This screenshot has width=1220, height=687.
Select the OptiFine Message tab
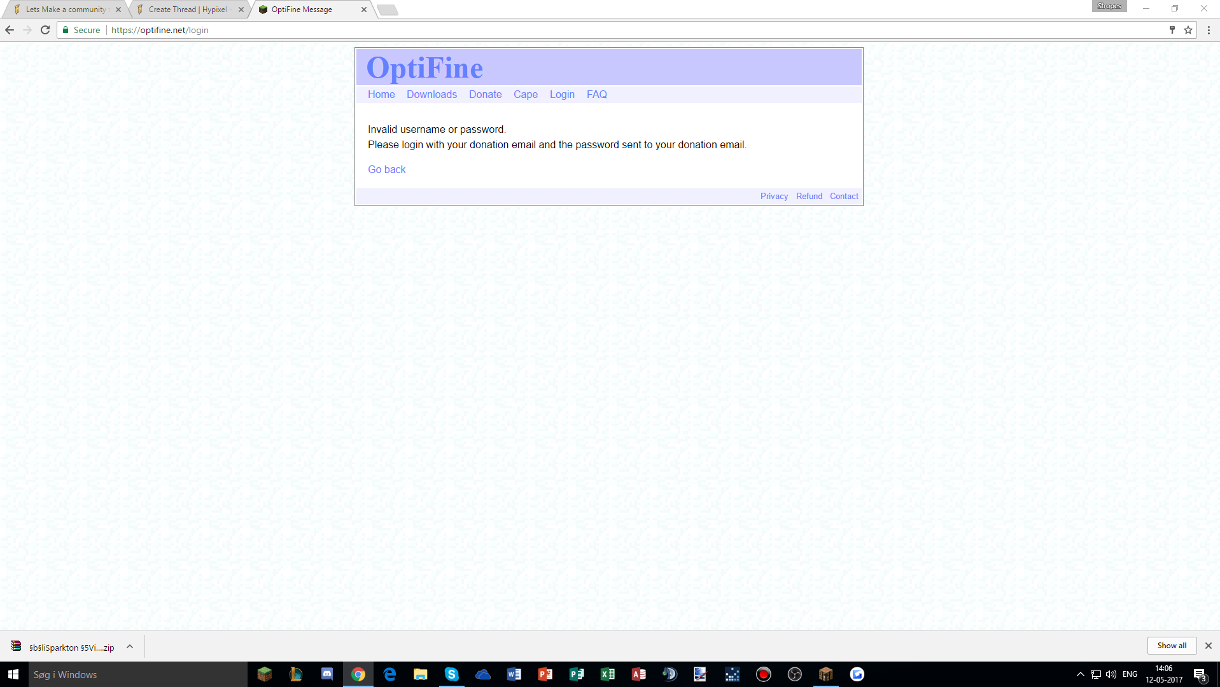tap(302, 10)
